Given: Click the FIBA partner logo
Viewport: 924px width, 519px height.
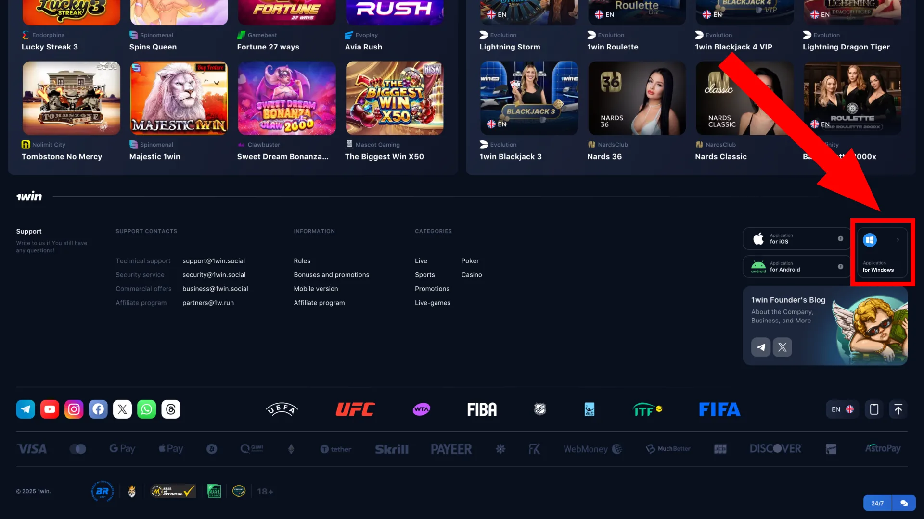Looking at the screenshot, I should [482, 409].
